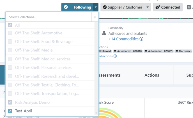Check Off-The-Shelf: Transportation, Log... option
193x118 pixels.
click(x=10, y=94)
